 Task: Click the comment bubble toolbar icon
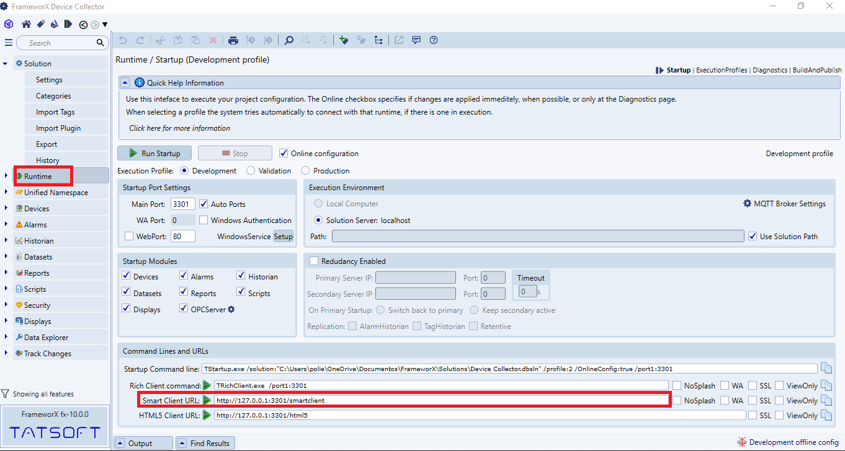click(416, 40)
